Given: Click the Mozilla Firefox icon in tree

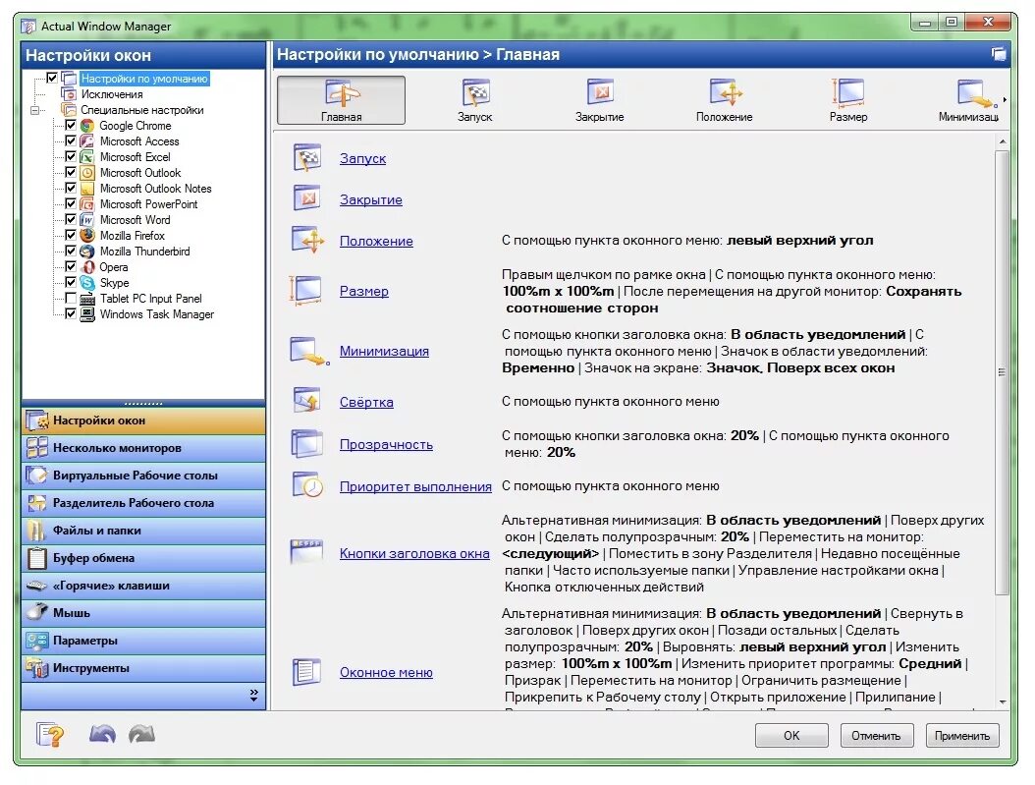Looking at the screenshot, I should (x=87, y=235).
